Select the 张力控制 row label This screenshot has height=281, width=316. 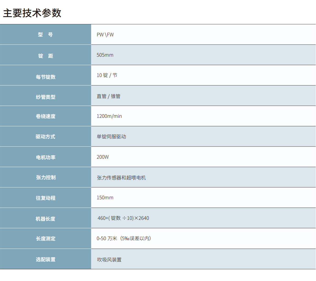45,177
